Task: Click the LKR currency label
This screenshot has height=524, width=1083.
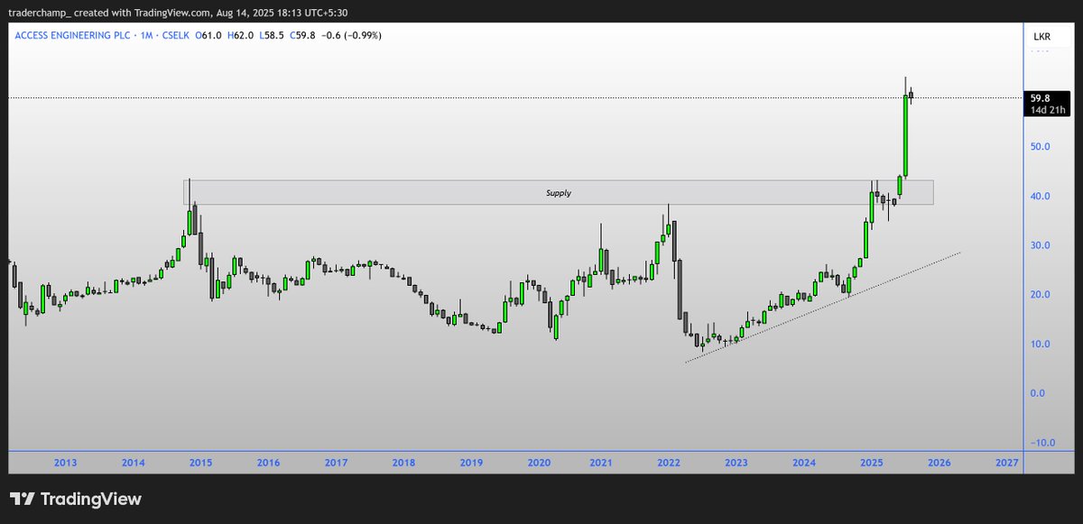Action: click(x=1041, y=36)
